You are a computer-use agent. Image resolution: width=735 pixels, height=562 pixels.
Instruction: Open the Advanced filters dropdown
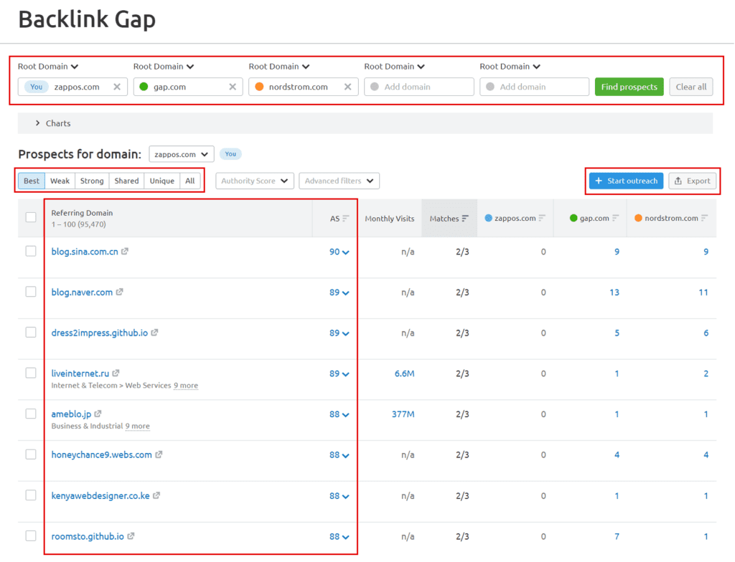click(x=339, y=181)
